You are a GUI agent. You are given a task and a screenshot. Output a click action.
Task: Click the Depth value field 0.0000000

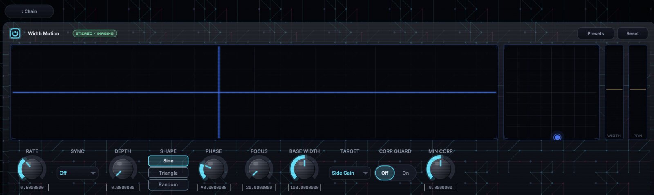click(x=123, y=188)
